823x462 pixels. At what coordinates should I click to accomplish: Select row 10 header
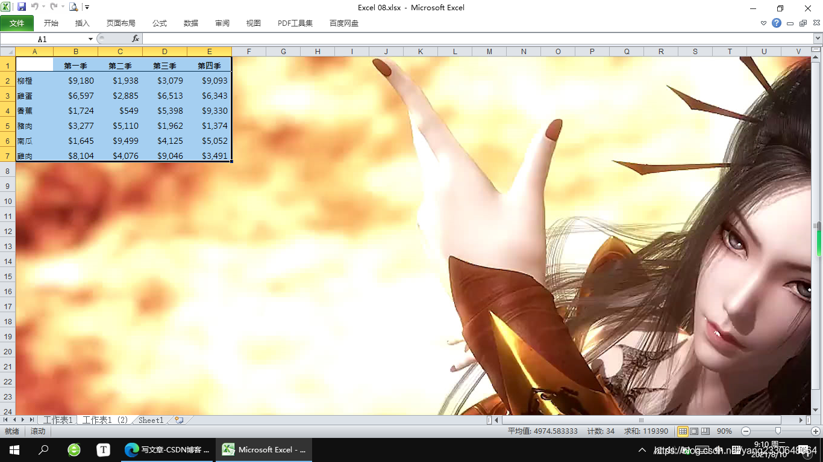coord(8,201)
